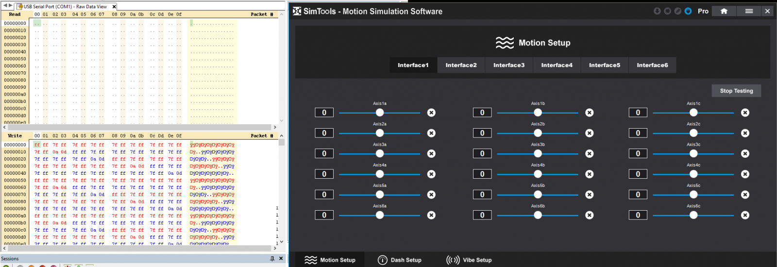Reset Axis1a with its X icon
The height and width of the screenshot is (267, 777).
pos(431,113)
